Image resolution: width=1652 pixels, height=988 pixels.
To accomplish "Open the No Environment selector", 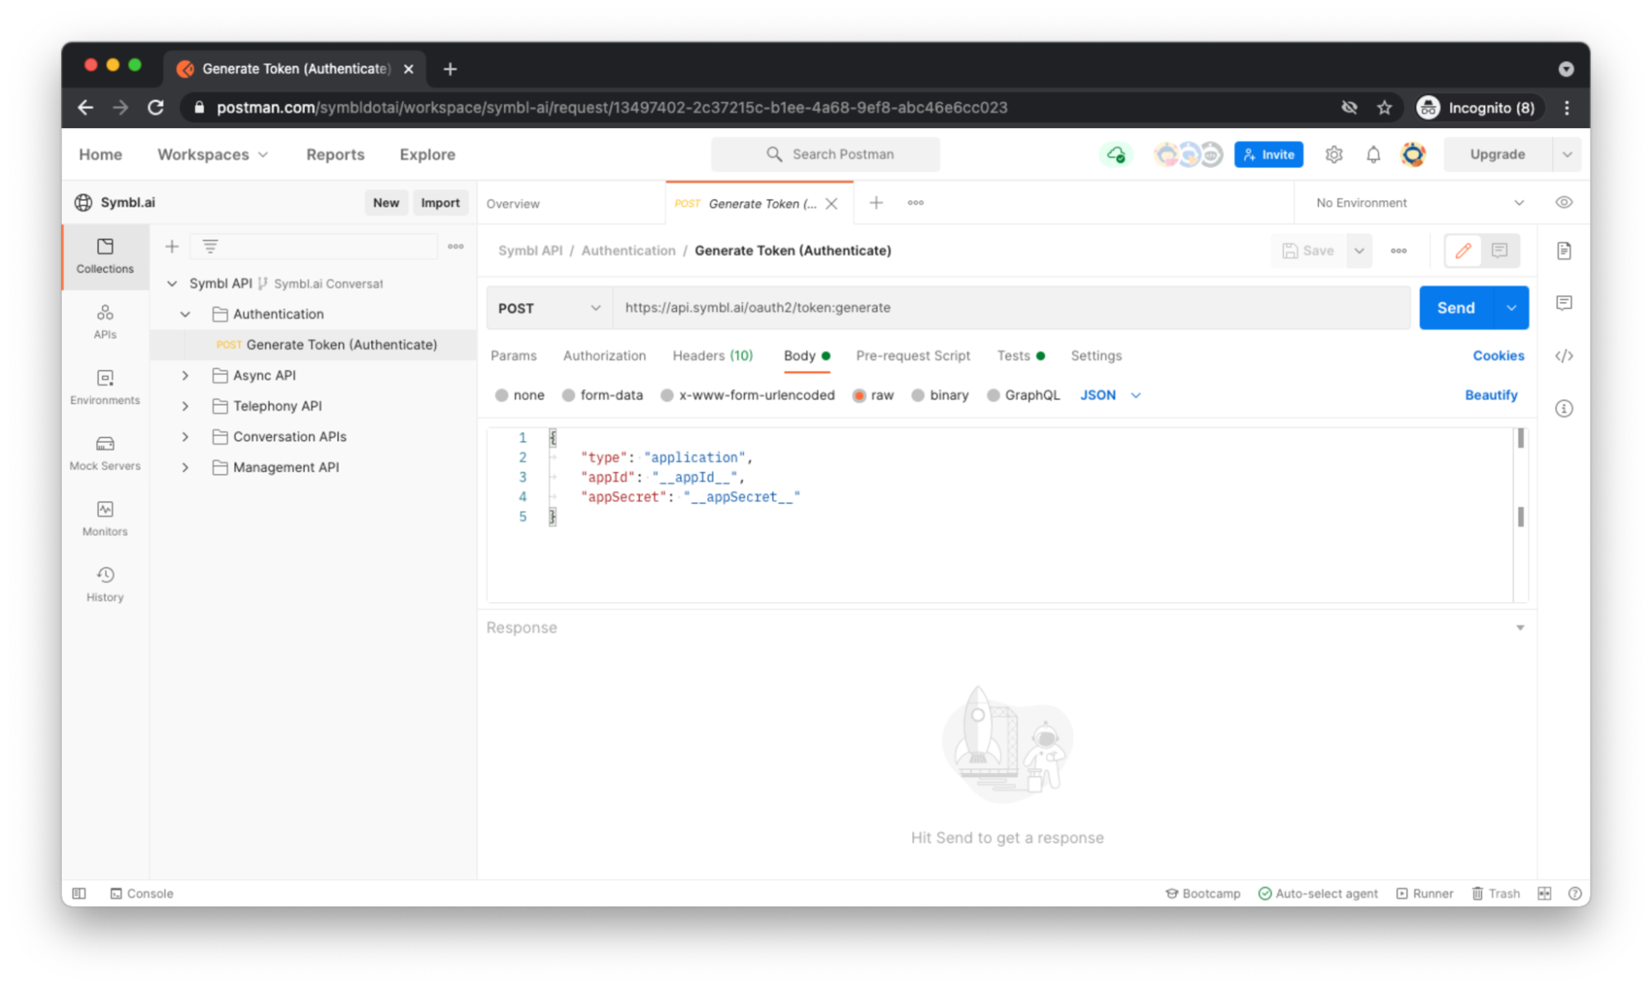I will pos(1420,202).
